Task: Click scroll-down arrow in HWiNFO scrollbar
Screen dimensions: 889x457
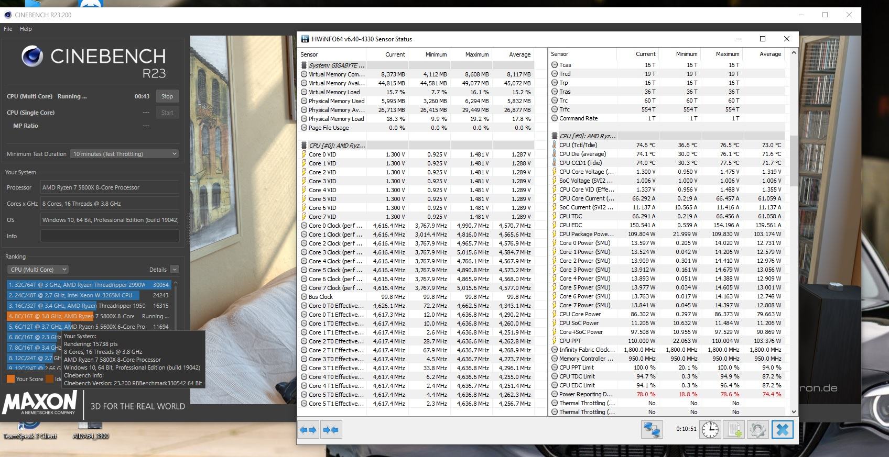Action: [794, 412]
